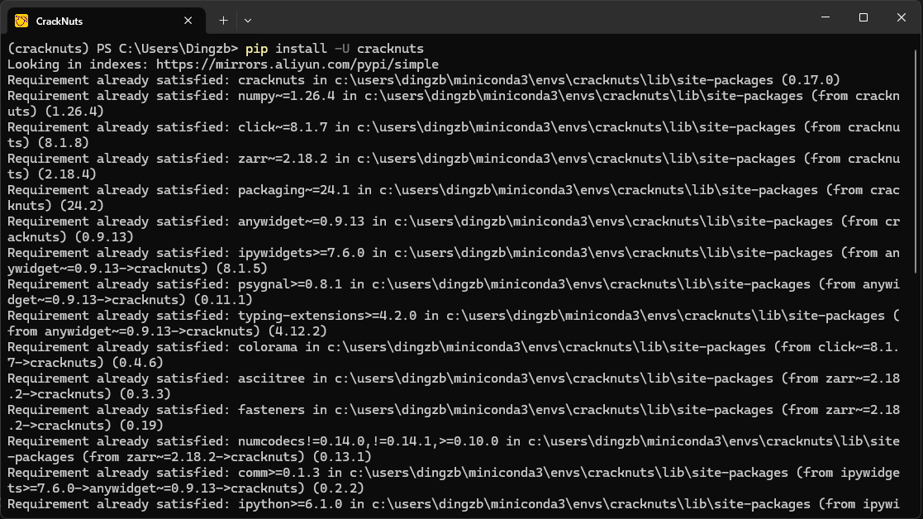Viewport: 923px width, 519px height.
Task: Open a new terminal tab
Action: [223, 20]
